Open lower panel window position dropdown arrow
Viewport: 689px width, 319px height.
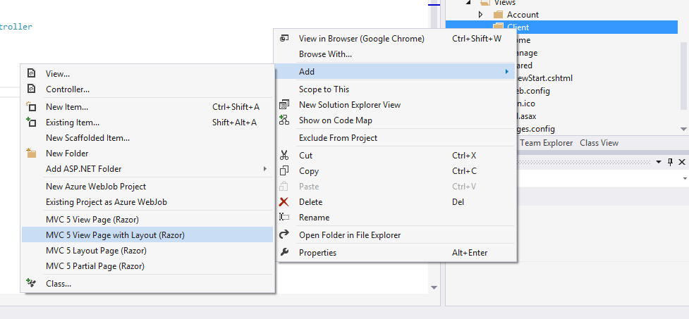point(659,162)
